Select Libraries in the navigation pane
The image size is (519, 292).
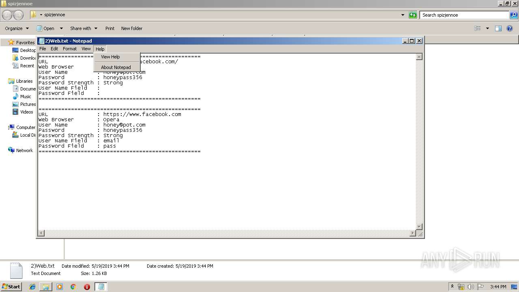pos(20,81)
